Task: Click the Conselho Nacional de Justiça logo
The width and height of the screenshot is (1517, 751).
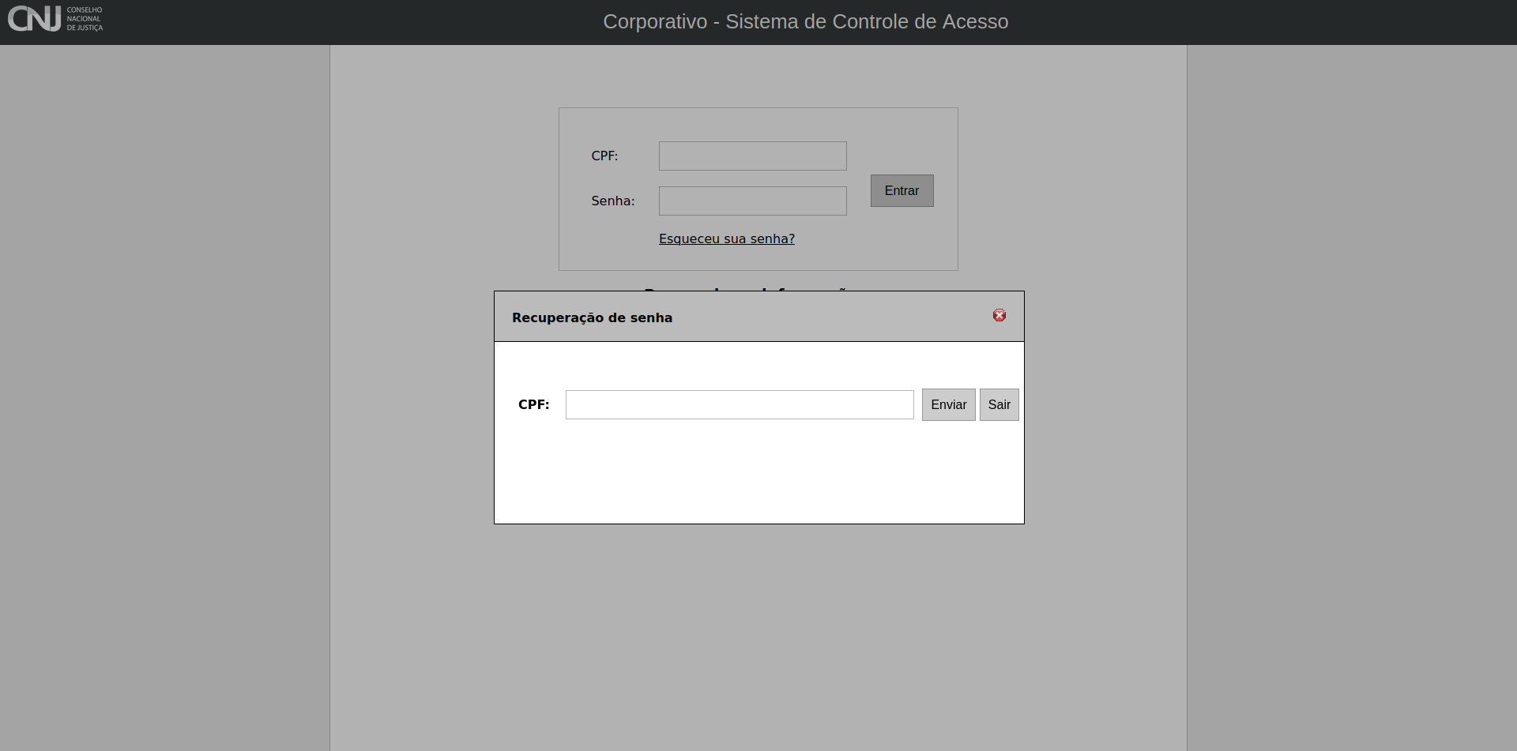Action: (x=54, y=20)
